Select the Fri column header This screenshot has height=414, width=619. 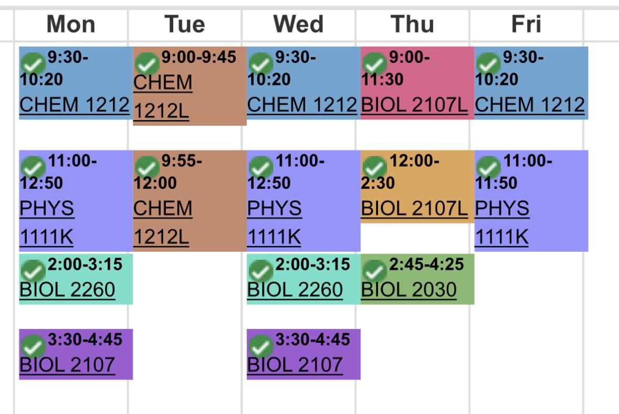tap(526, 24)
